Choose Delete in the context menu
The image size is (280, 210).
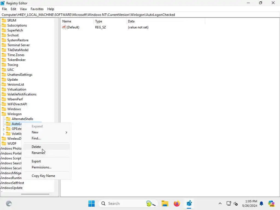tap(46, 147)
